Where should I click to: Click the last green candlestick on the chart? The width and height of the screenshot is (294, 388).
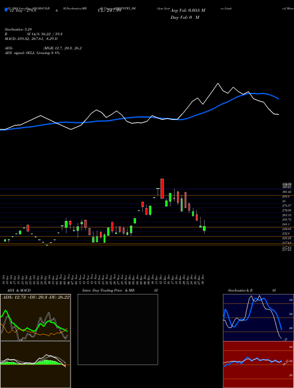click(204, 229)
